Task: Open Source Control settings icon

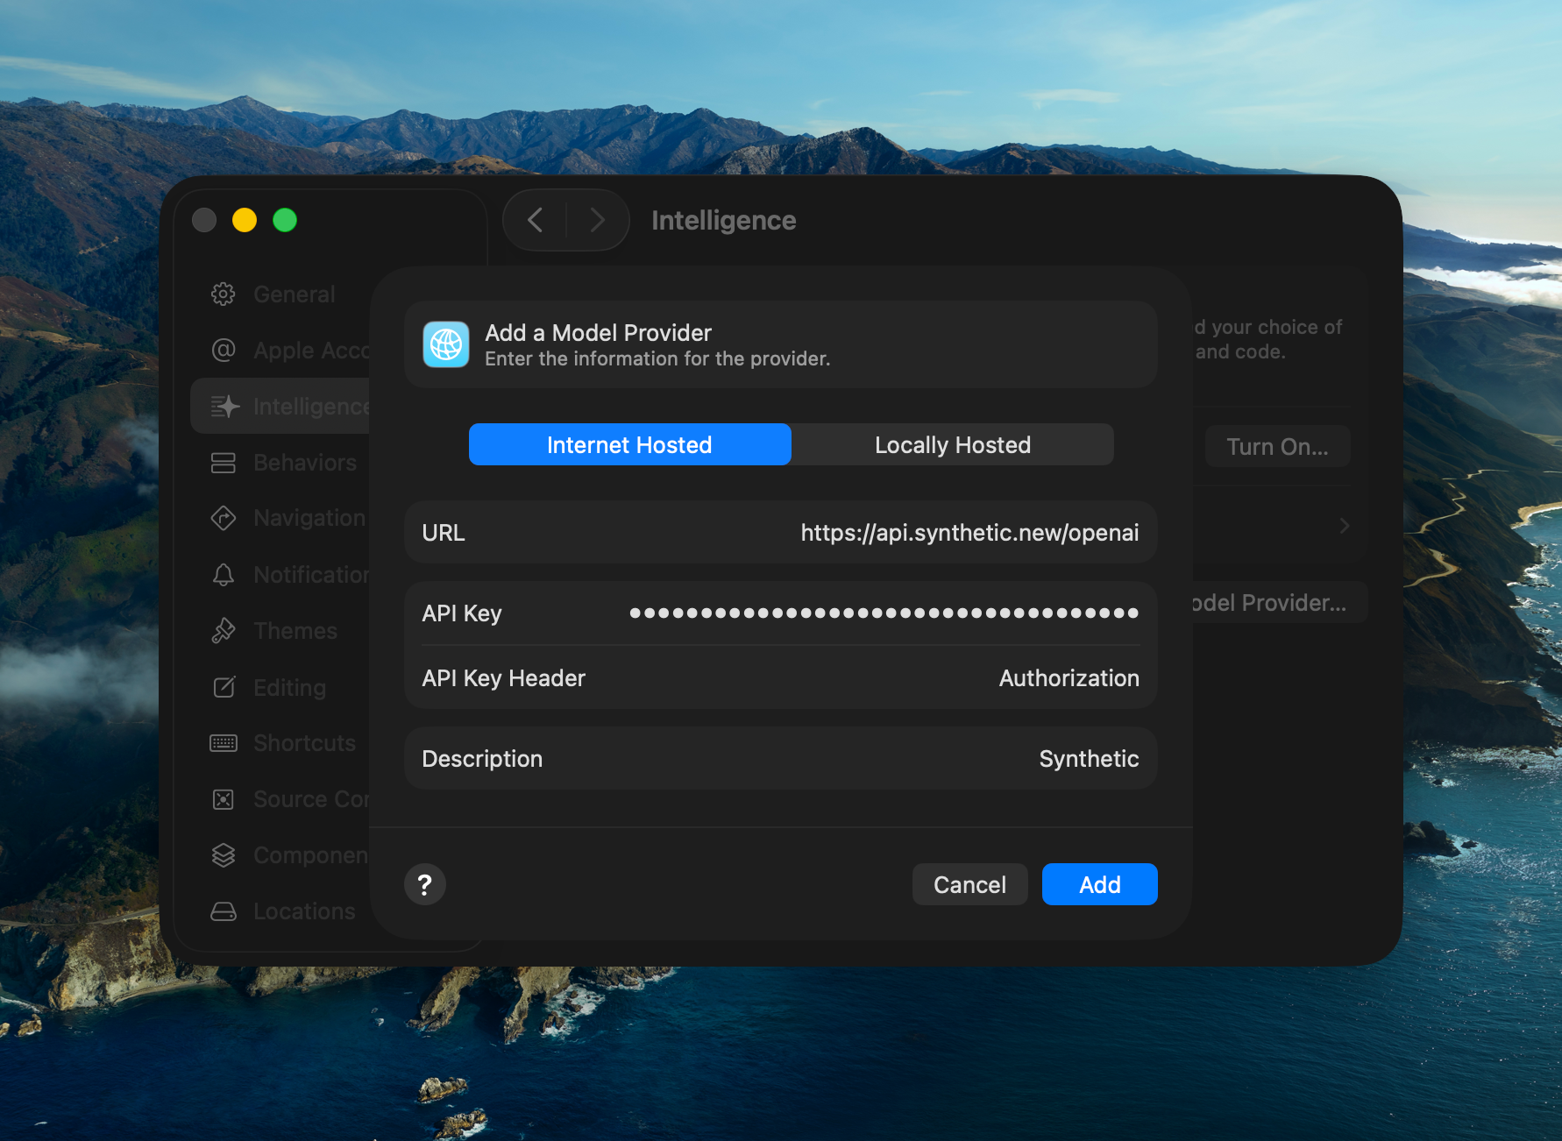Action: point(223,798)
